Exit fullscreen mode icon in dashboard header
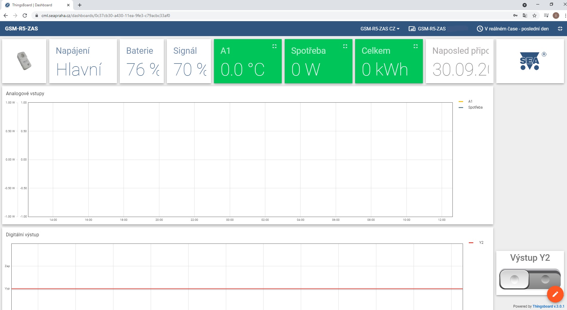The width and height of the screenshot is (567, 310). pos(560,29)
